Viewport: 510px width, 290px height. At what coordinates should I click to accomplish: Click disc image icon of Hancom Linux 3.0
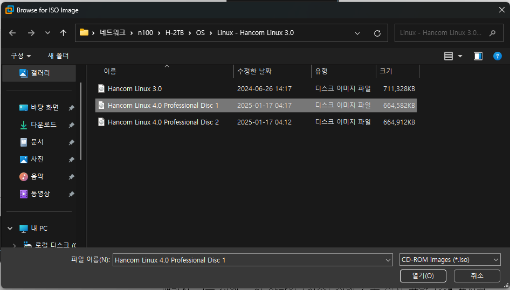pos(101,88)
